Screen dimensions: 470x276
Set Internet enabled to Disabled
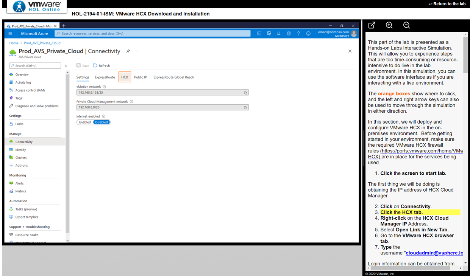point(101,122)
